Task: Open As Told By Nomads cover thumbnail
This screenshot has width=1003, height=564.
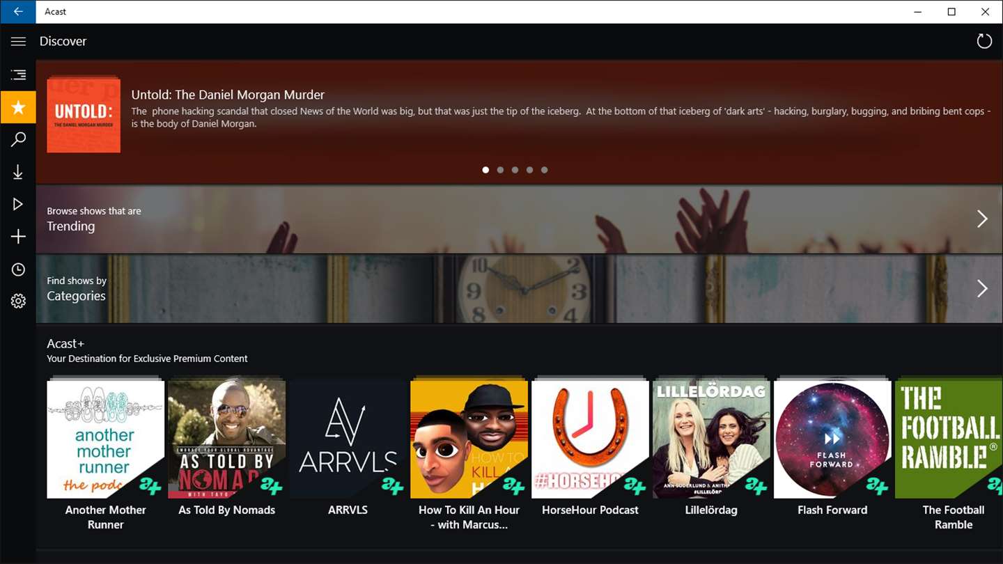Action: 227,439
